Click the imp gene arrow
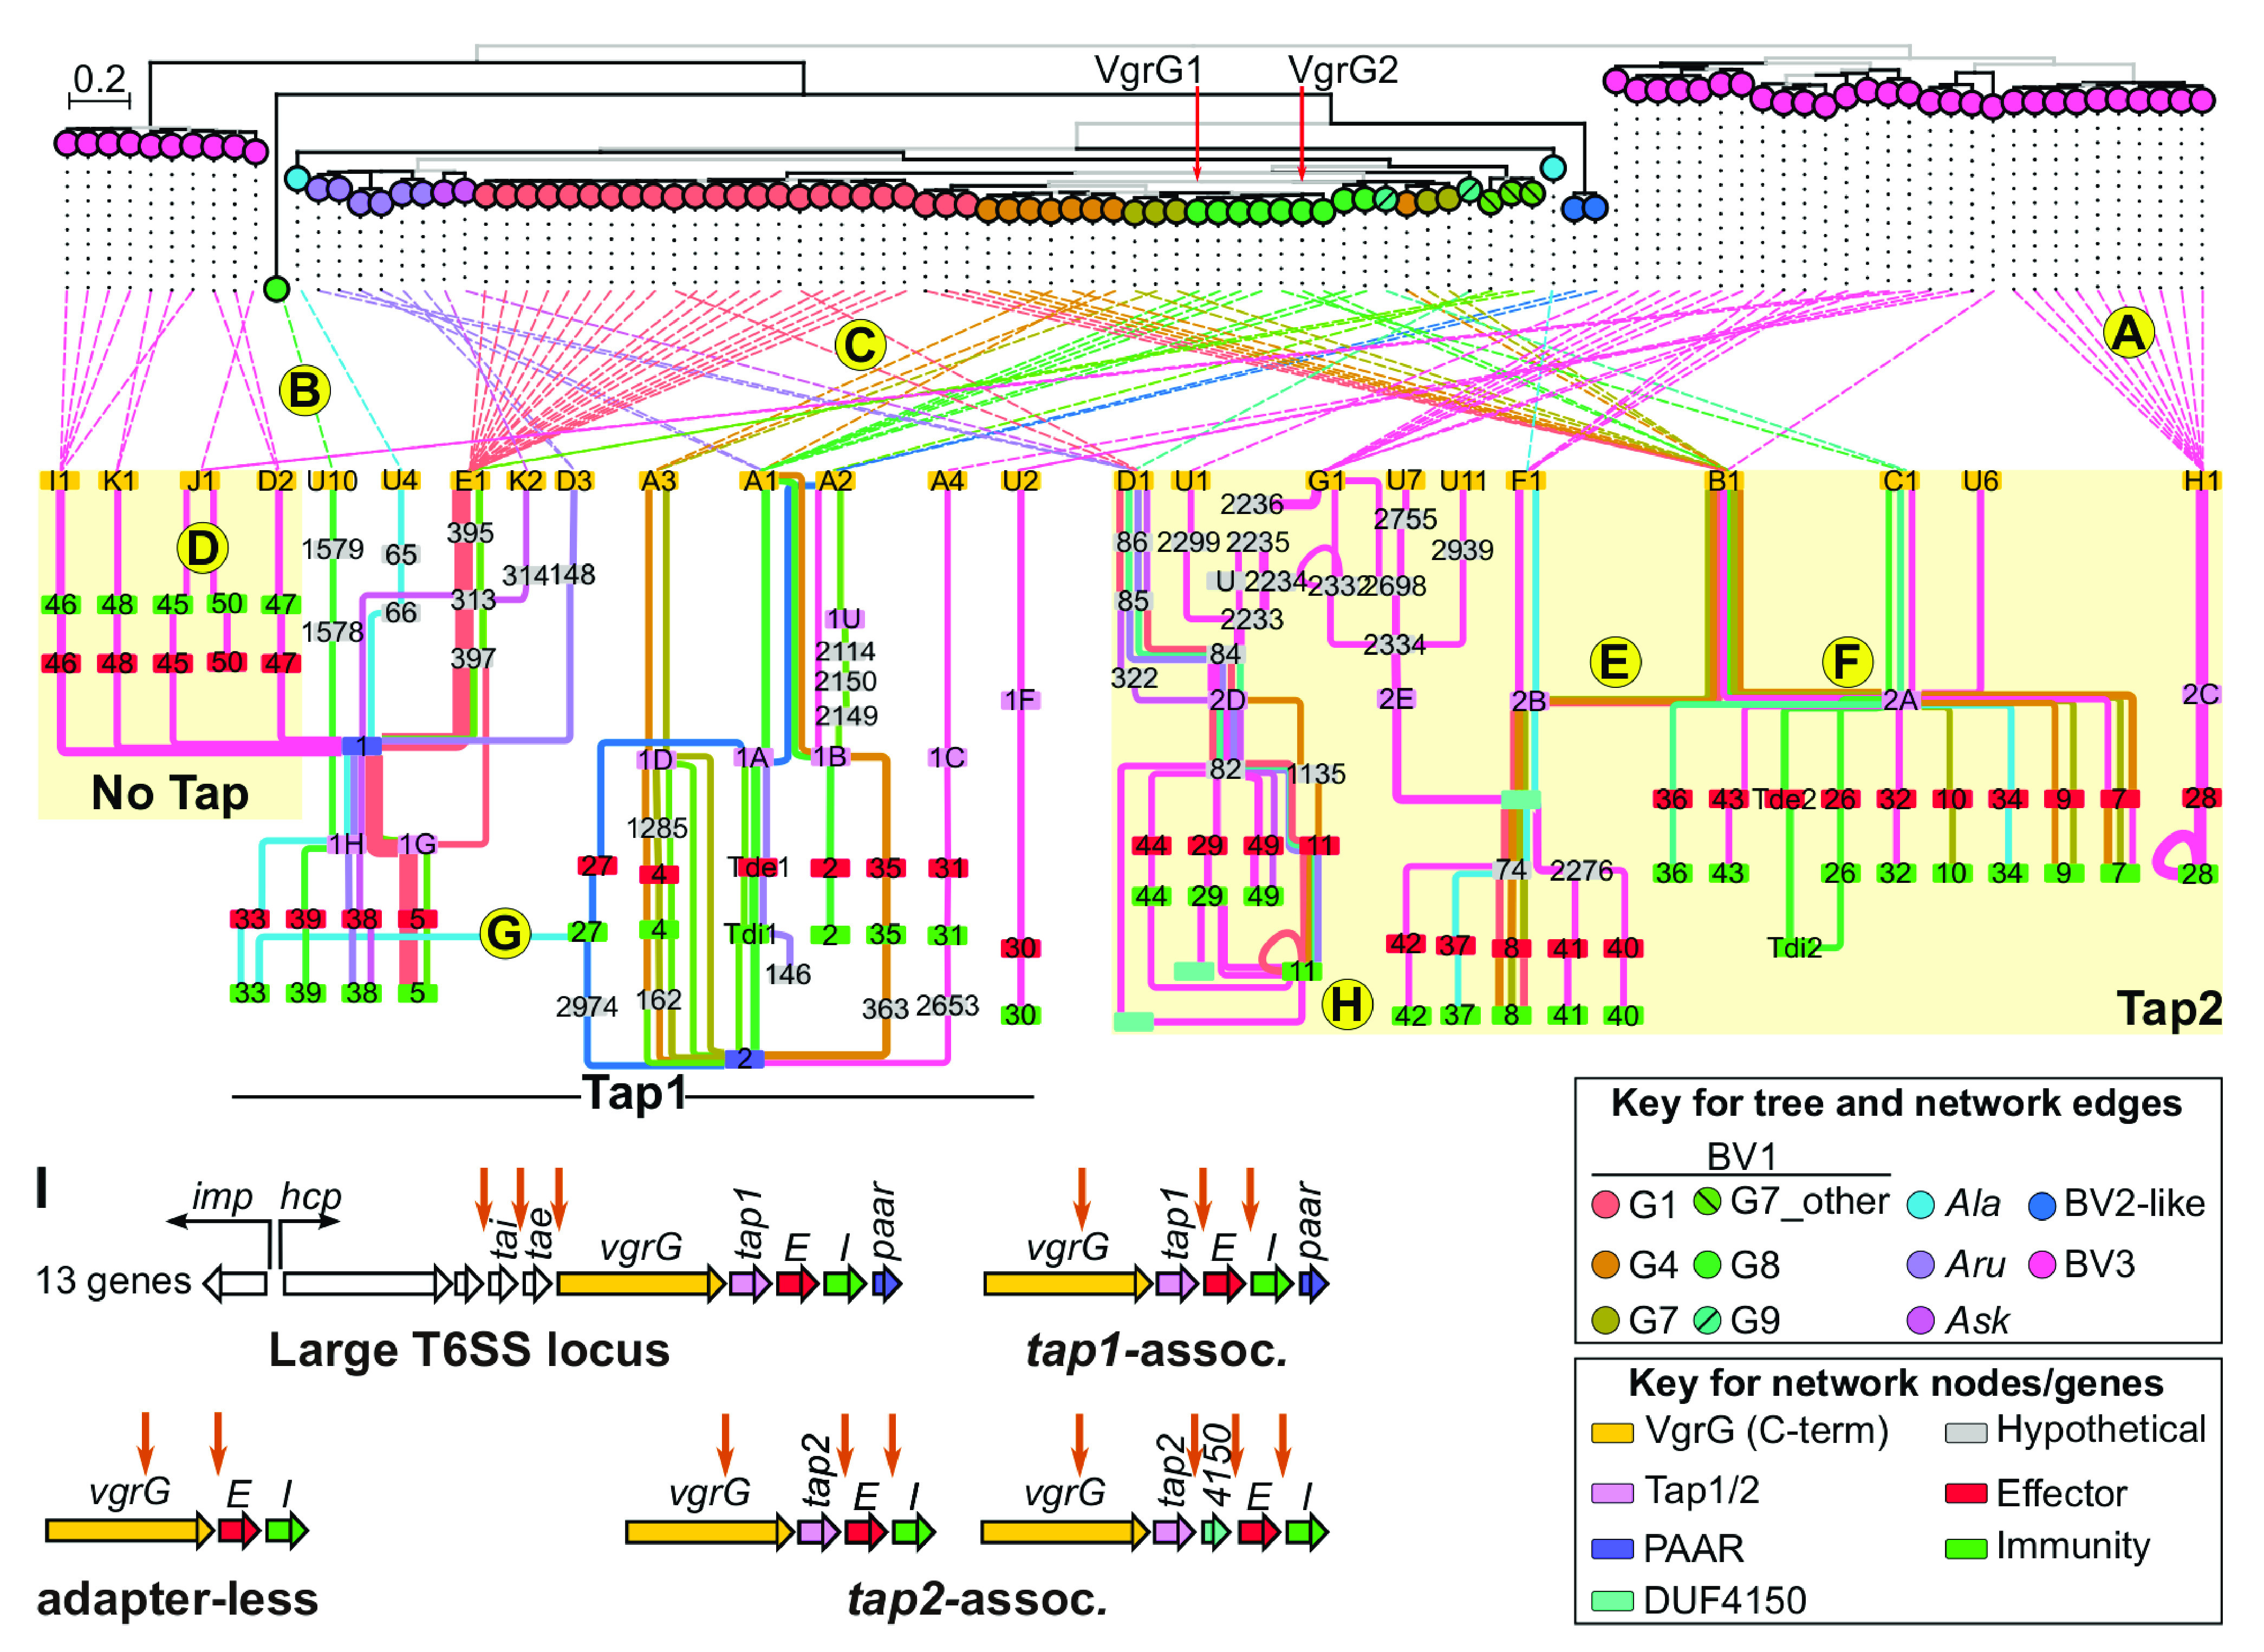This screenshot has height=1652, width=2264. coord(235,1283)
